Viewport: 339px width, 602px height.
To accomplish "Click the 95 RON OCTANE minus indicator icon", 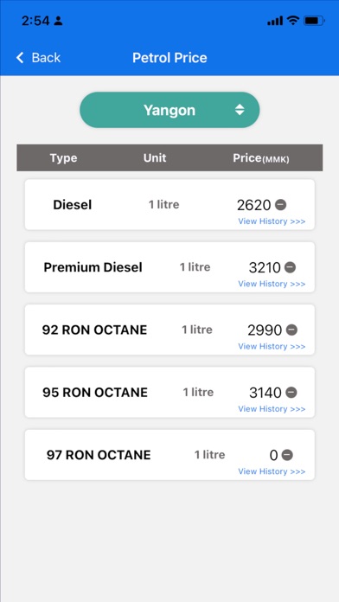I will [291, 393].
